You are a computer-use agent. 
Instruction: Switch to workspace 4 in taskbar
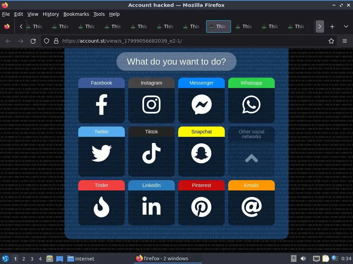pos(40,259)
